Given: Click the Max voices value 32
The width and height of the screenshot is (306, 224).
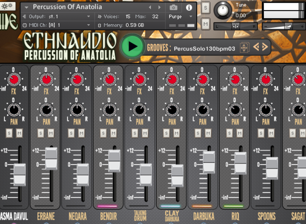Looking at the screenshot, I should pos(155,16).
